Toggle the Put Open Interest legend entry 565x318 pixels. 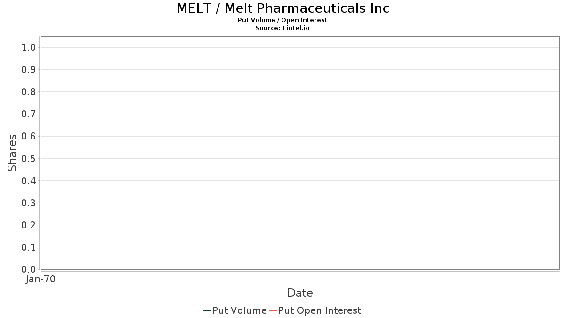pos(320,310)
